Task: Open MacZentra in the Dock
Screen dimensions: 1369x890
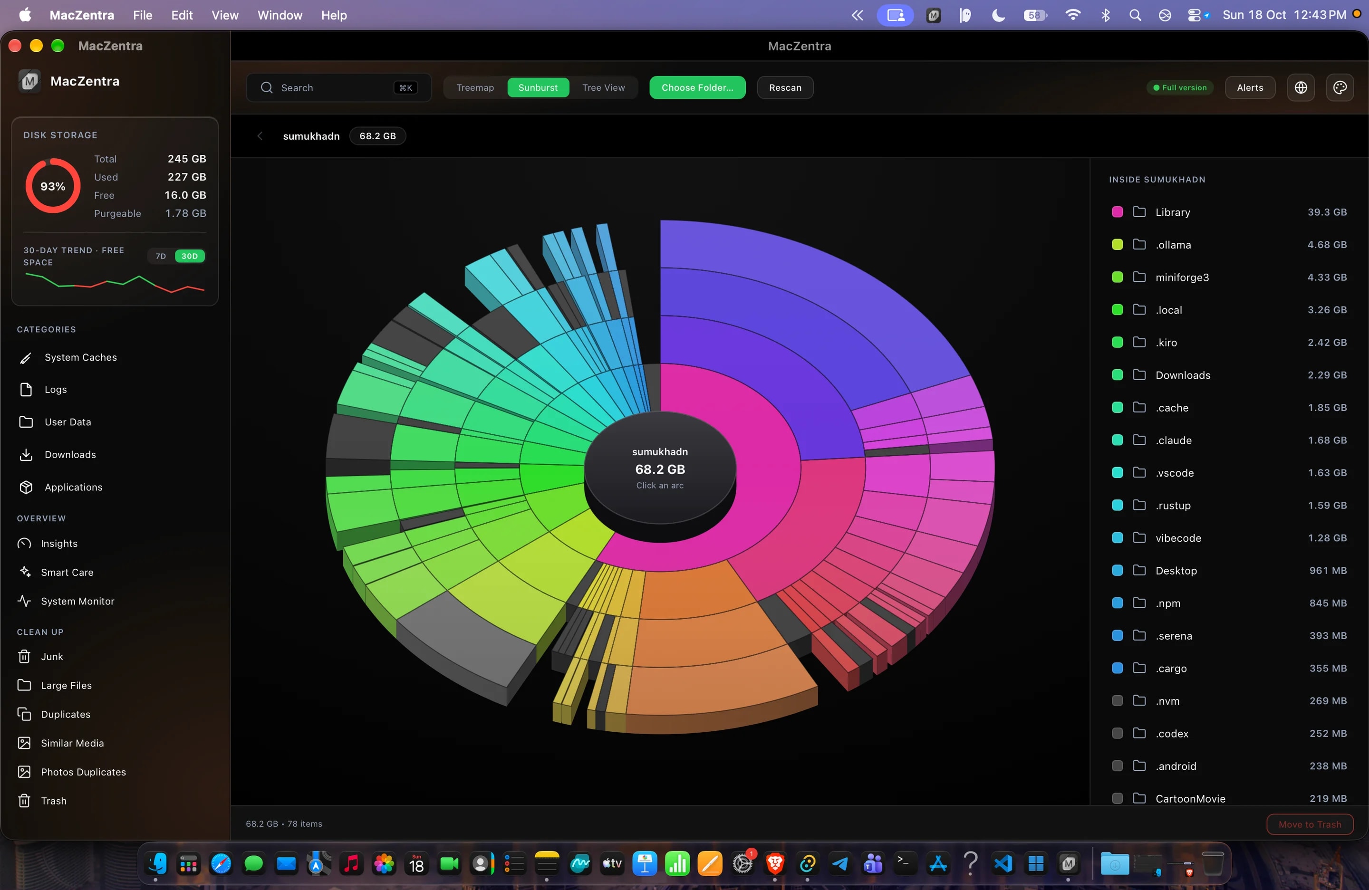Action: pos(1068,863)
